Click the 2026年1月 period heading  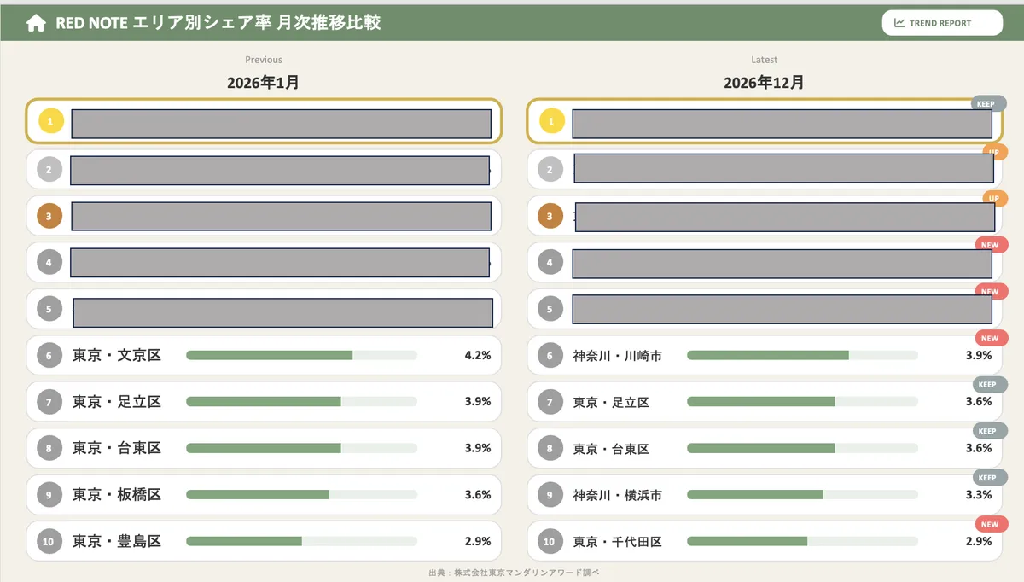tap(263, 83)
